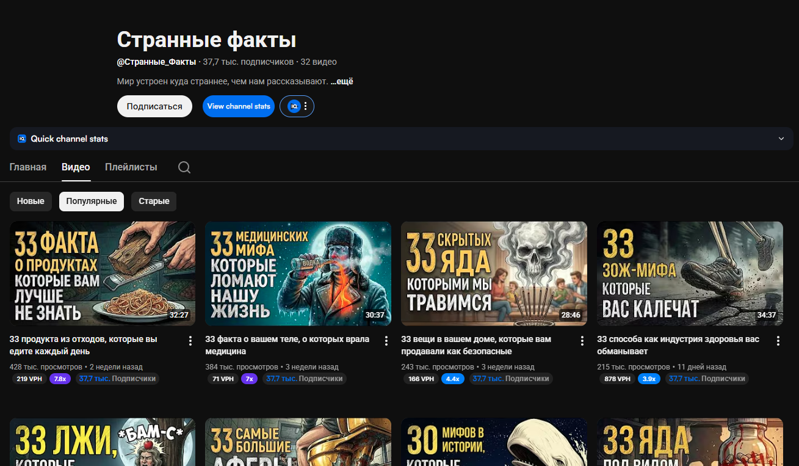The image size is (799, 466).
Task: Select the Популярные filter chip
Action: pos(92,201)
